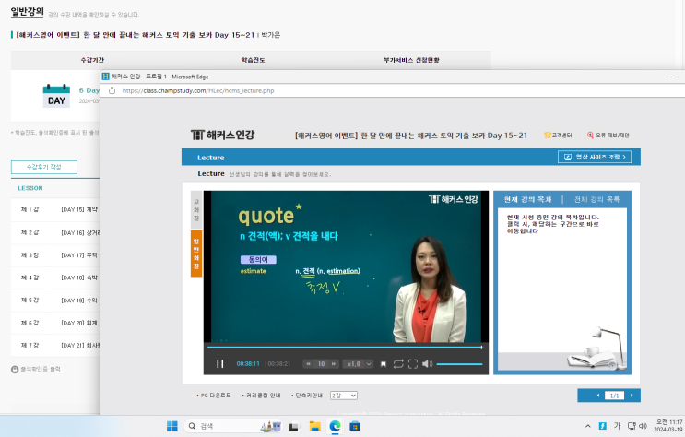Select the 고화질 quality tab
The height and width of the screenshot is (437, 685).
196,210
